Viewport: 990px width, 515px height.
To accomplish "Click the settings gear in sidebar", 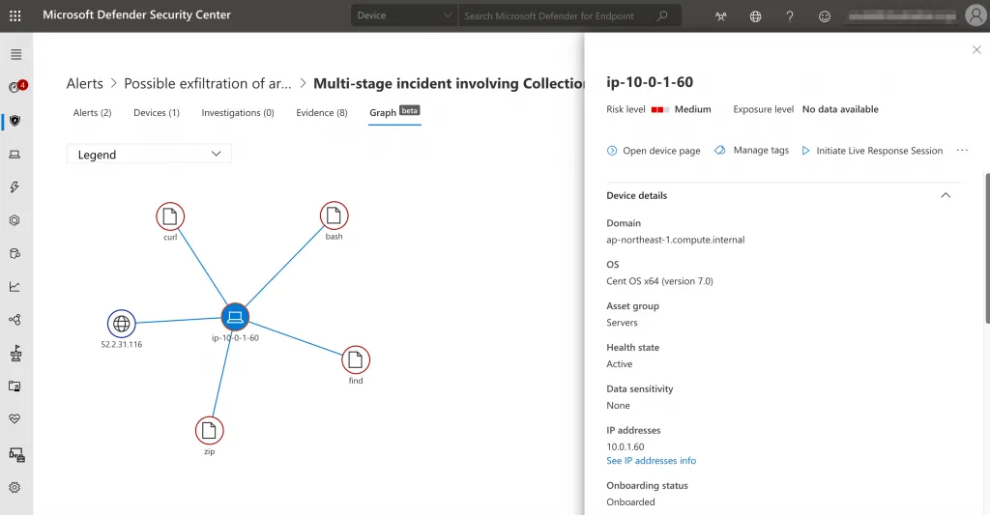I will click(15, 488).
